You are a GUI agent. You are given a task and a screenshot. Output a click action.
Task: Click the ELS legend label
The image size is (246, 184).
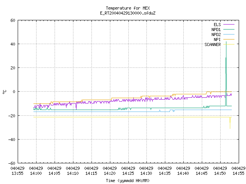coord(217,25)
